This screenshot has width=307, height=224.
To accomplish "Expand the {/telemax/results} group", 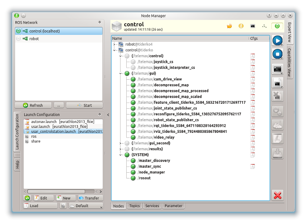I will pos(120,149).
